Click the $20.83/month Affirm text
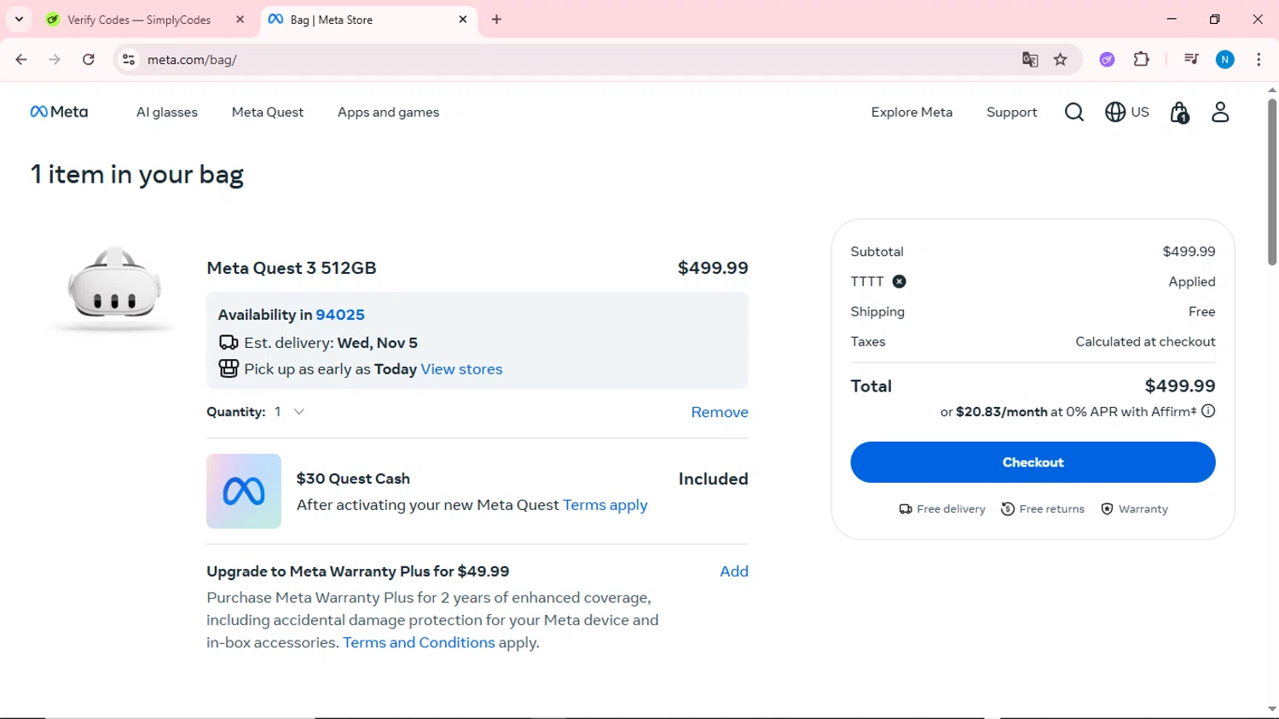Image resolution: width=1279 pixels, height=719 pixels. pyautogui.click(x=1001, y=412)
